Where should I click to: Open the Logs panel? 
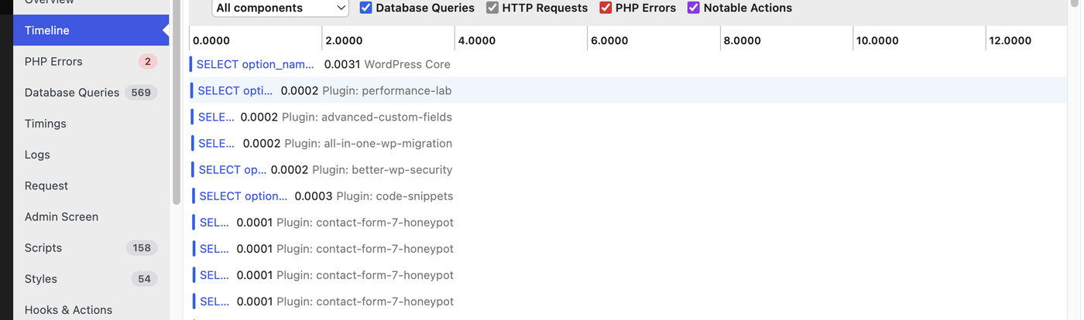coord(91,155)
